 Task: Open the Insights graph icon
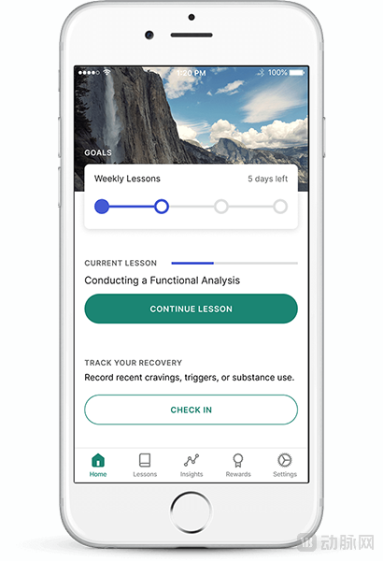191,460
